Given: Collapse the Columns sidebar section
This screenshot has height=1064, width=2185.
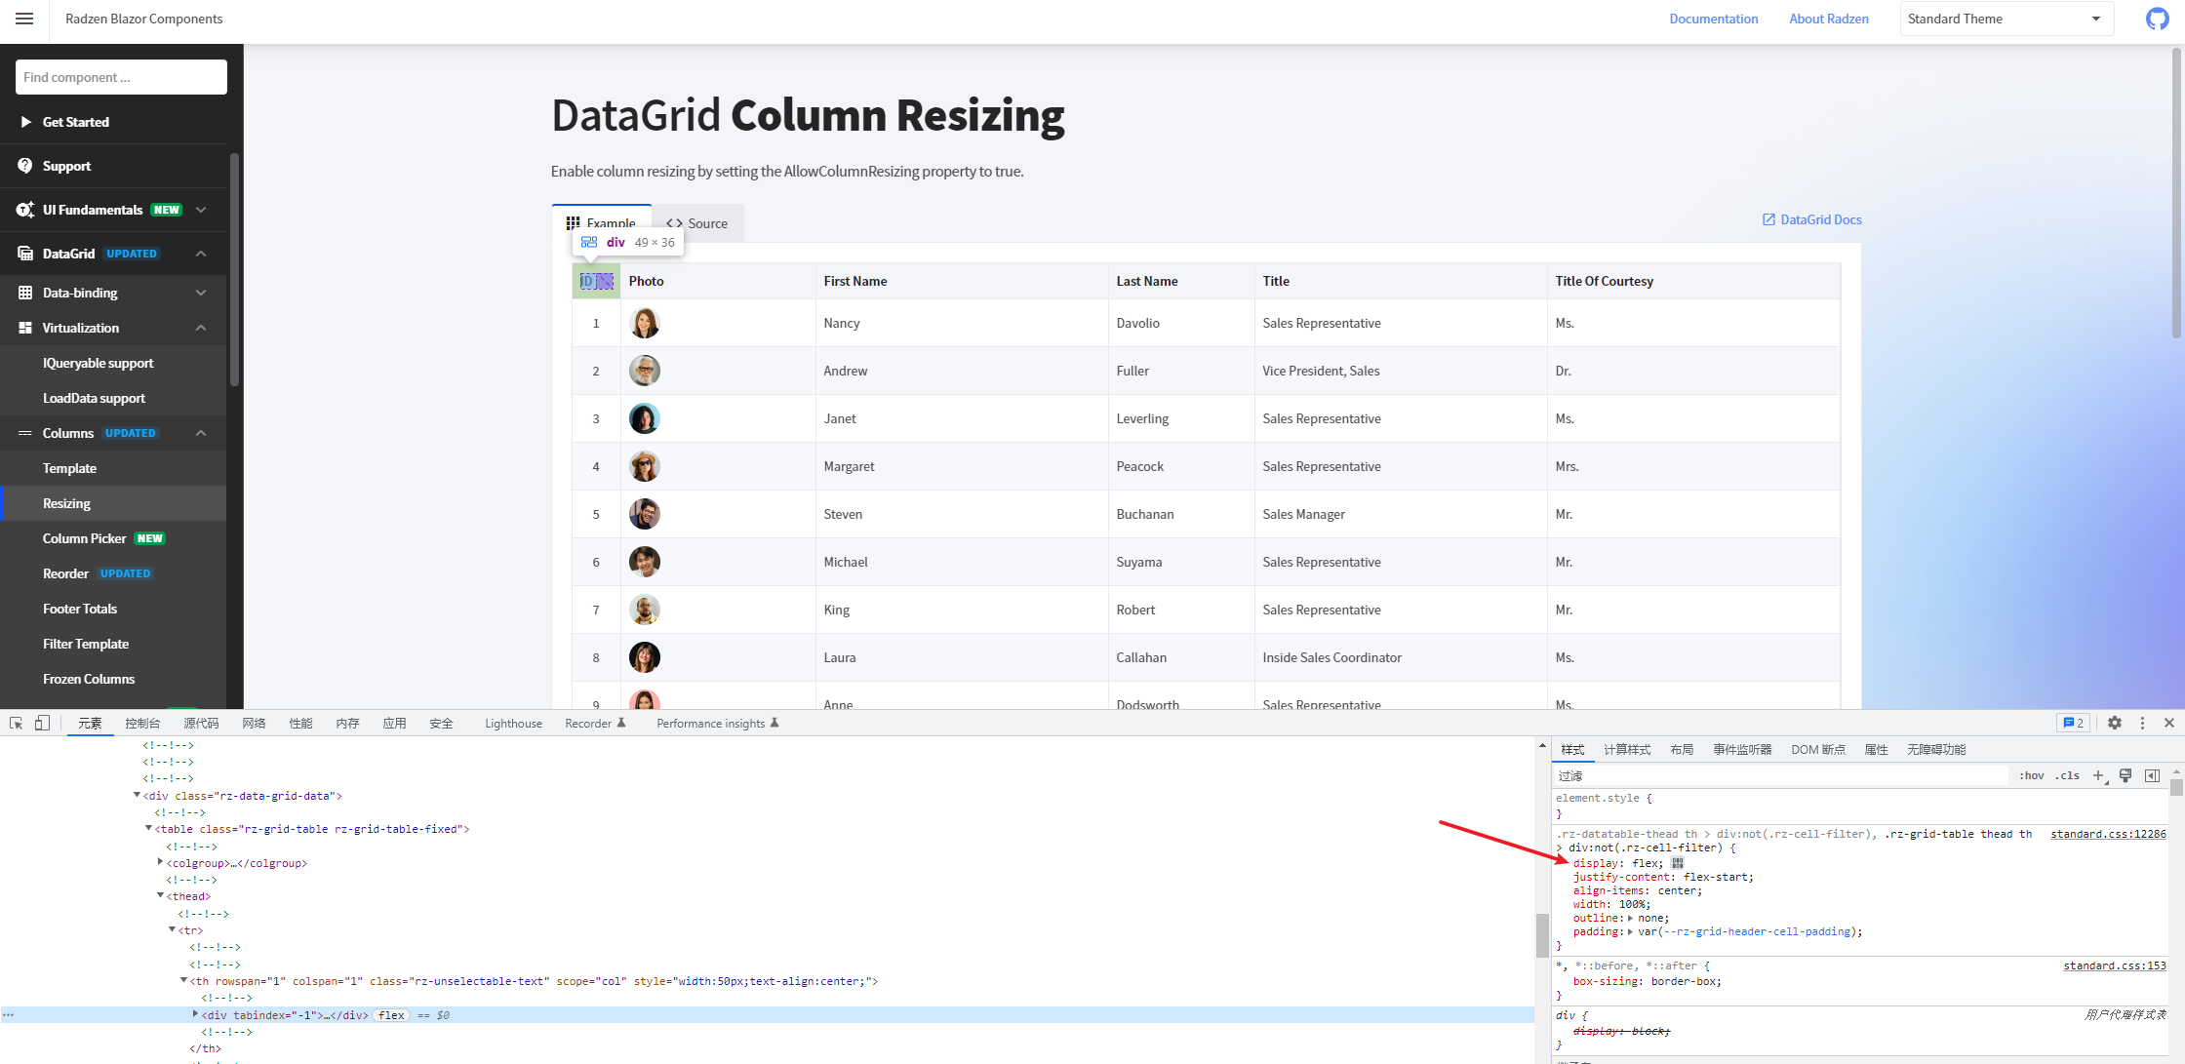Looking at the screenshot, I should pyautogui.click(x=201, y=433).
